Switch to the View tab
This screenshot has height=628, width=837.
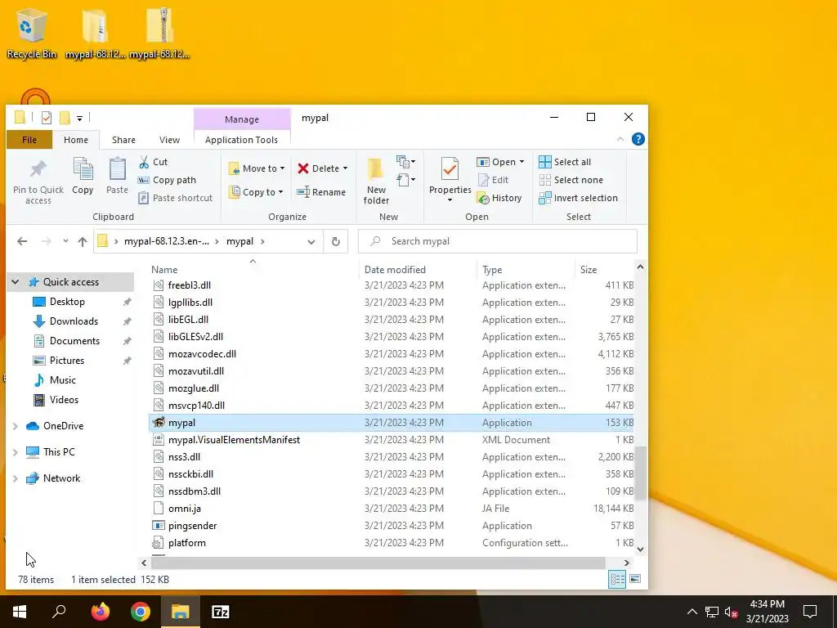click(169, 139)
